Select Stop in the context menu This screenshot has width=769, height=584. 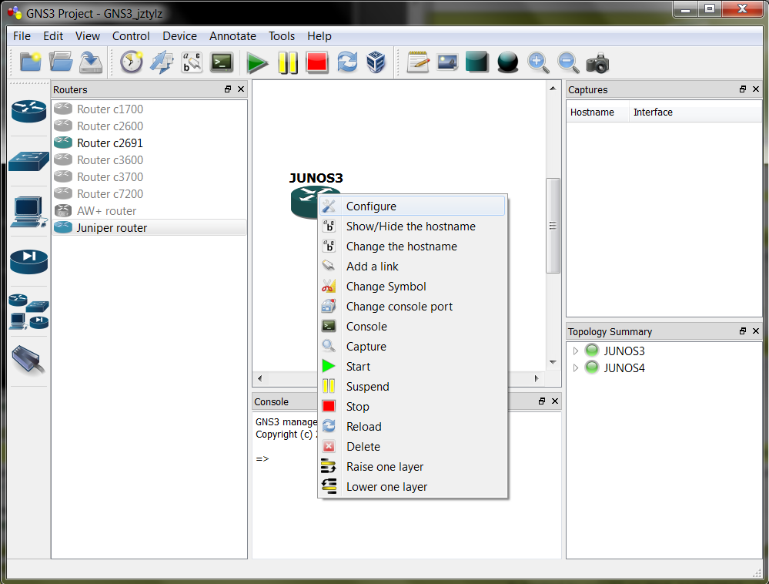click(x=413, y=407)
